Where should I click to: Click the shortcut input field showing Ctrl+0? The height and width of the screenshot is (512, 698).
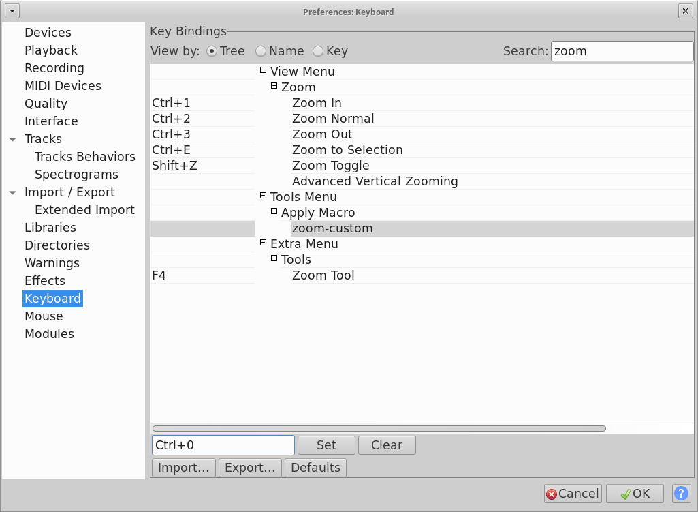point(223,445)
